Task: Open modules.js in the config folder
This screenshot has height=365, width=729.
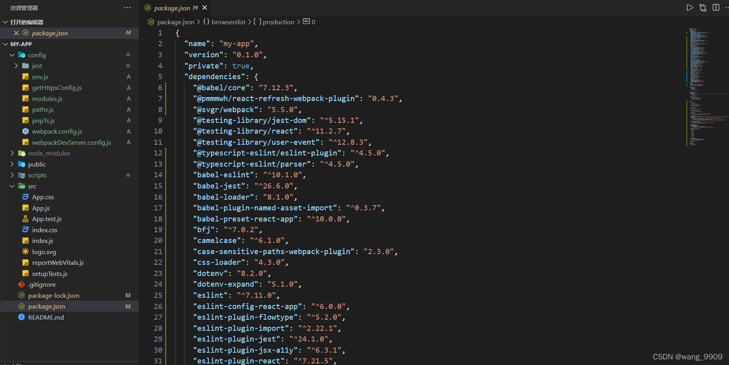Action: (47, 99)
